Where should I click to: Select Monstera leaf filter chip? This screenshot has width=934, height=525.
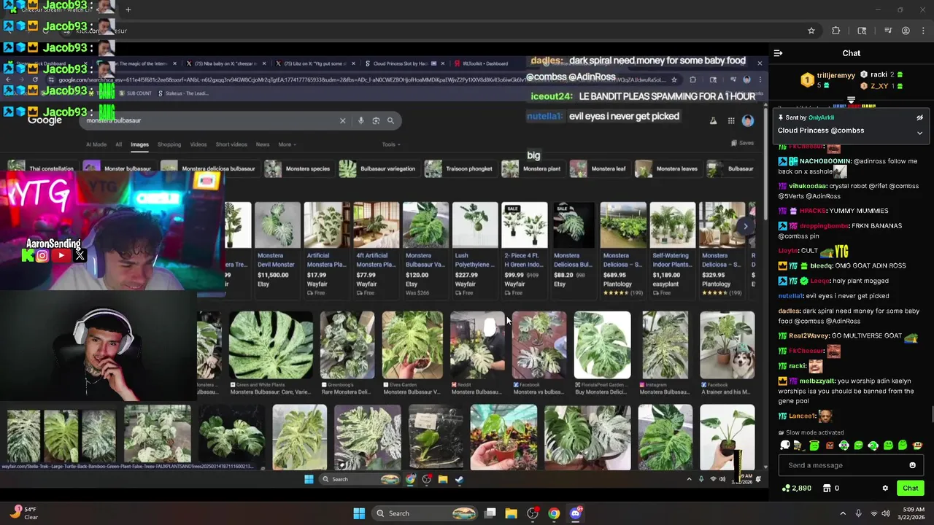[x=598, y=169]
